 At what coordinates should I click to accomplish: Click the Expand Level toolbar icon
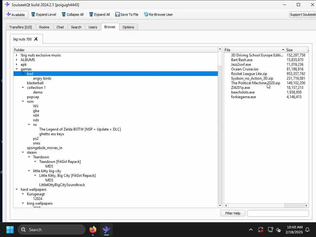click(x=33, y=14)
